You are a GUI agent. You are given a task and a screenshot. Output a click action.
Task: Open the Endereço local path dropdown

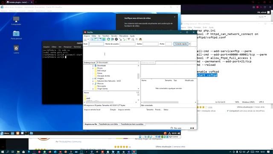tap(139, 62)
